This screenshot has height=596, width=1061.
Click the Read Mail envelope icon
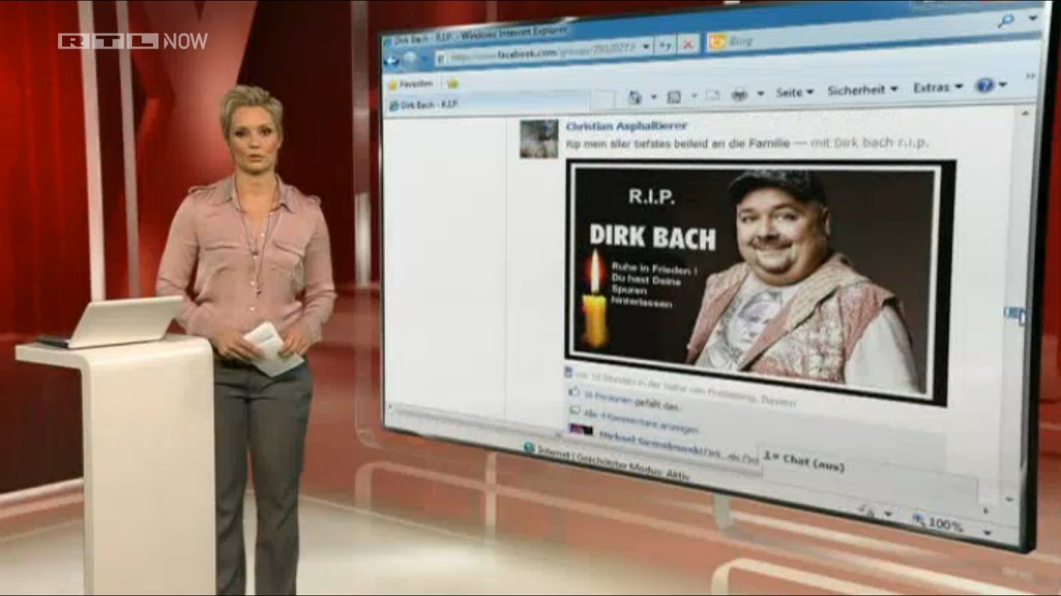click(x=713, y=95)
